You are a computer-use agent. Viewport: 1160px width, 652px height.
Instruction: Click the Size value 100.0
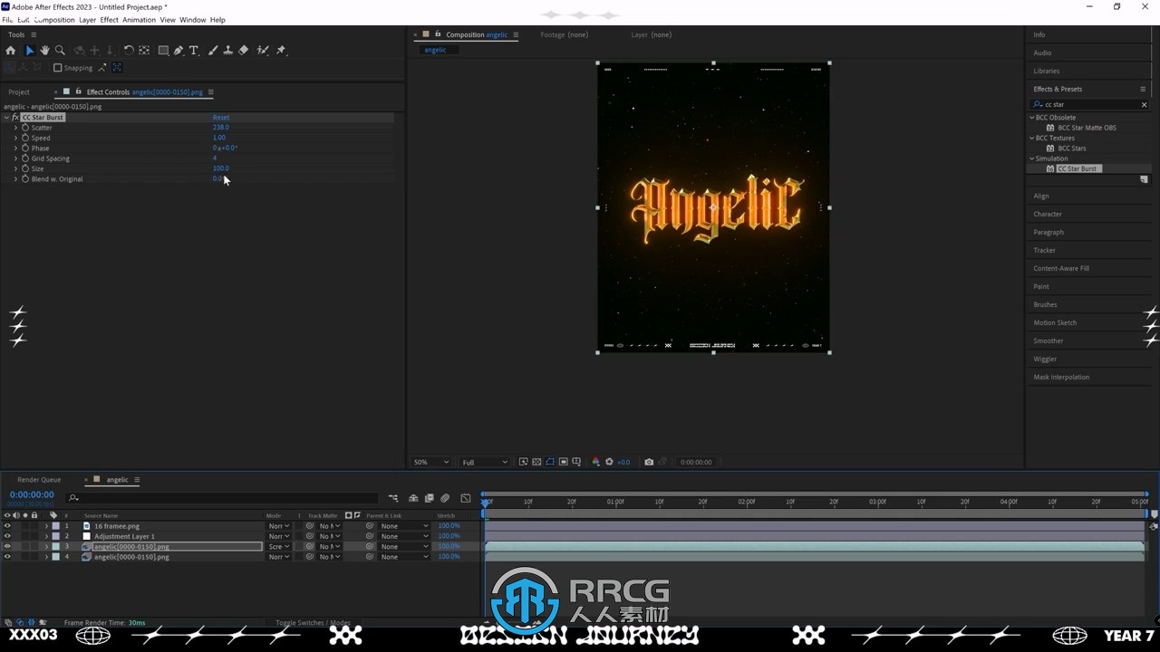[x=220, y=168]
